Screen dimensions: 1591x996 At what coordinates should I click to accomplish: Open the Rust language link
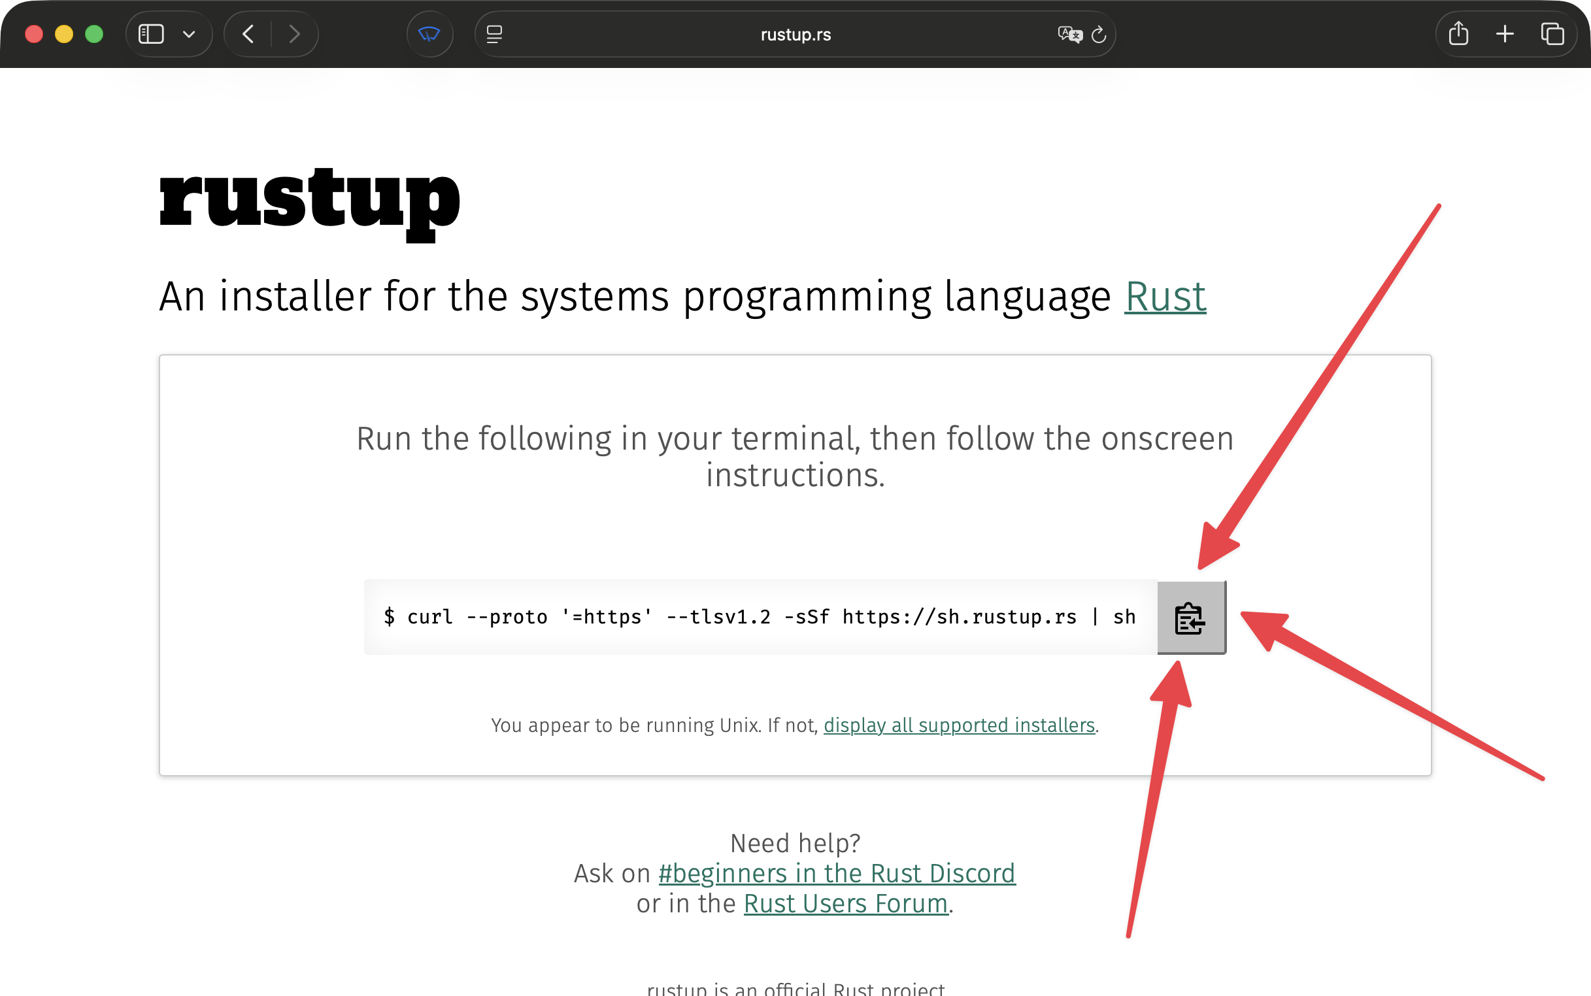[1165, 298]
